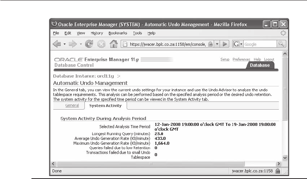Click the Average Undo Generation Rate value 433.0
Viewport: 307px width, 179px height.
click(x=160, y=139)
